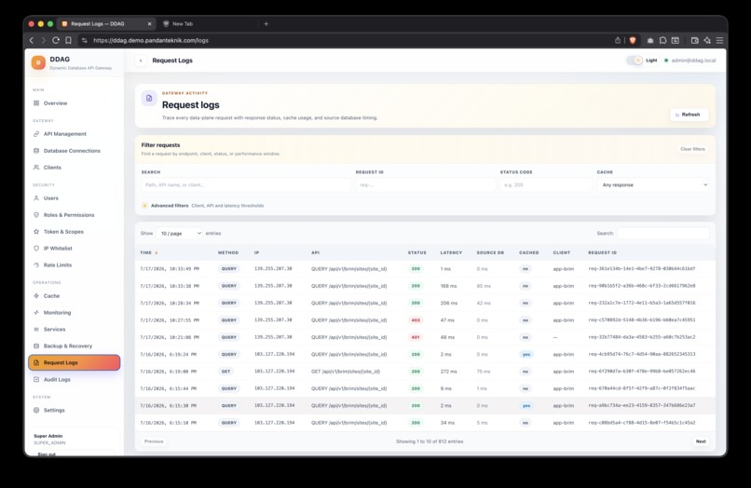Screen dimensions: 751x488
Task: Open the Clients people icon
Action: (x=36, y=167)
